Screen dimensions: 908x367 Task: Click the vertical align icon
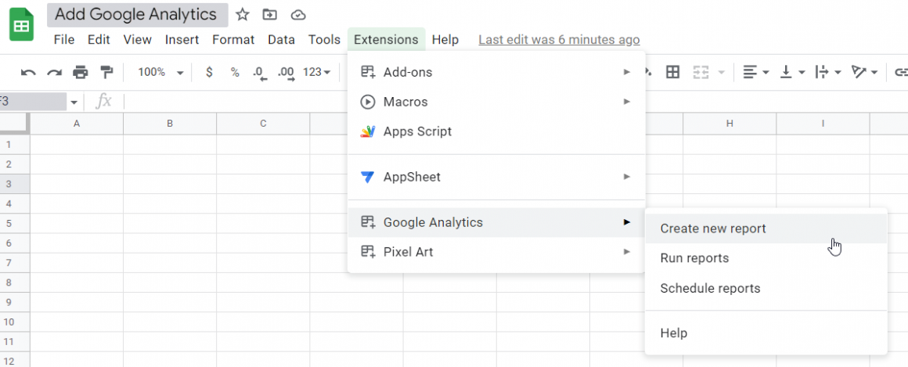click(x=786, y=72)
